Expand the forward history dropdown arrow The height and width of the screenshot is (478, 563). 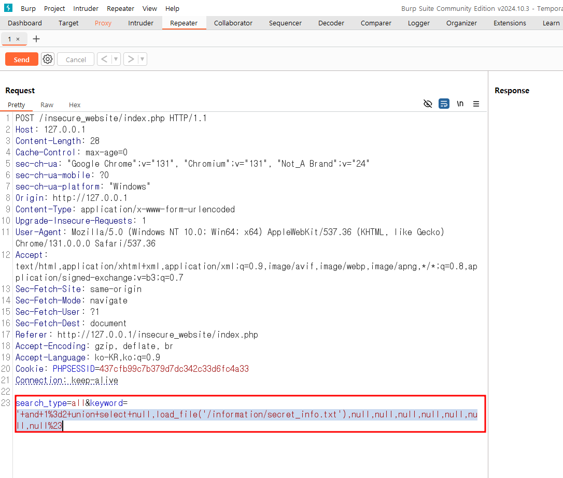point(142,59)
